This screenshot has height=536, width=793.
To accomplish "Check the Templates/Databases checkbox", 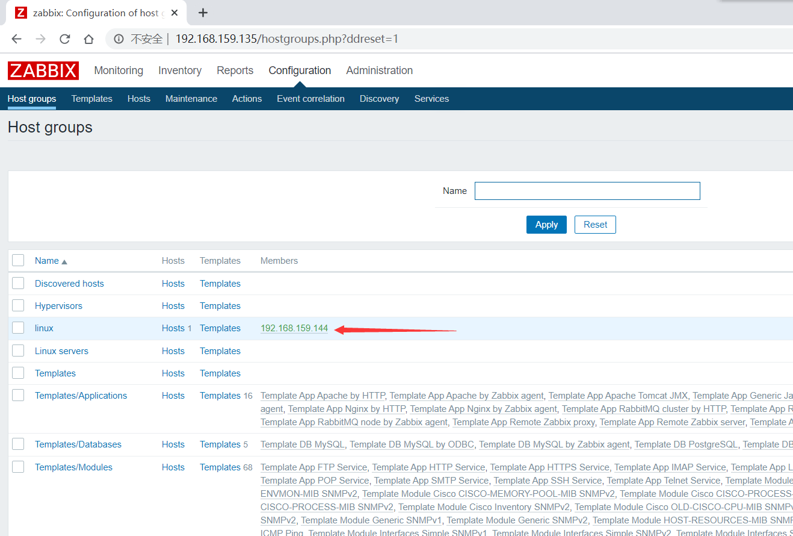I will point(18,444).
